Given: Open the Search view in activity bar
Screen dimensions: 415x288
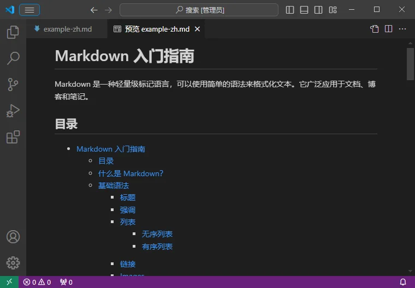Looking at the screenshot, I should (x=13, y=58).
